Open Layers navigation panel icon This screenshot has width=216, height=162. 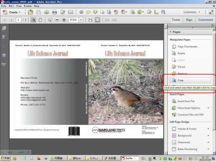click(x=4, y=55)
